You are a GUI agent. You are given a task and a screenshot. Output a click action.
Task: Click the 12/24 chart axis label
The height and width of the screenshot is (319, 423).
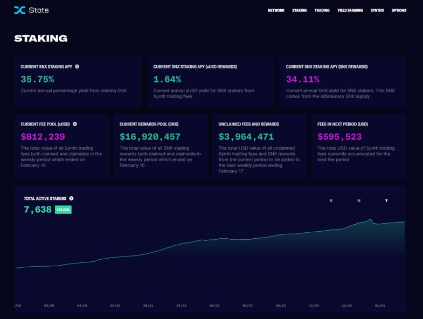[x=347, y=306]
